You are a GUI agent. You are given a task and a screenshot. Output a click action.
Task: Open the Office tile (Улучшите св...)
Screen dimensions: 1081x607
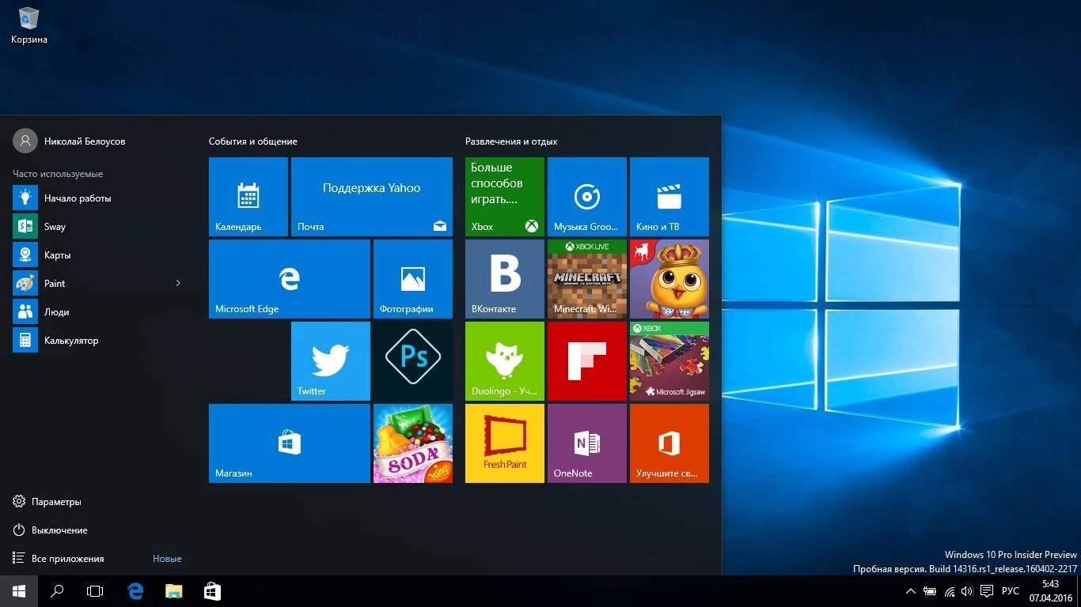click(669, 443)
